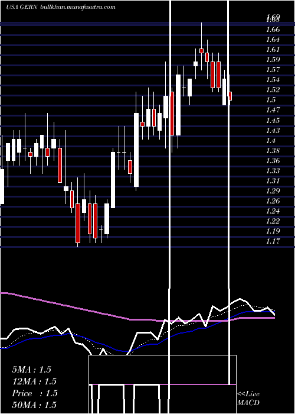Select the 1.33 price axis label
The height and width of the screenshot is (414, 295).
(x=273, y=171)
